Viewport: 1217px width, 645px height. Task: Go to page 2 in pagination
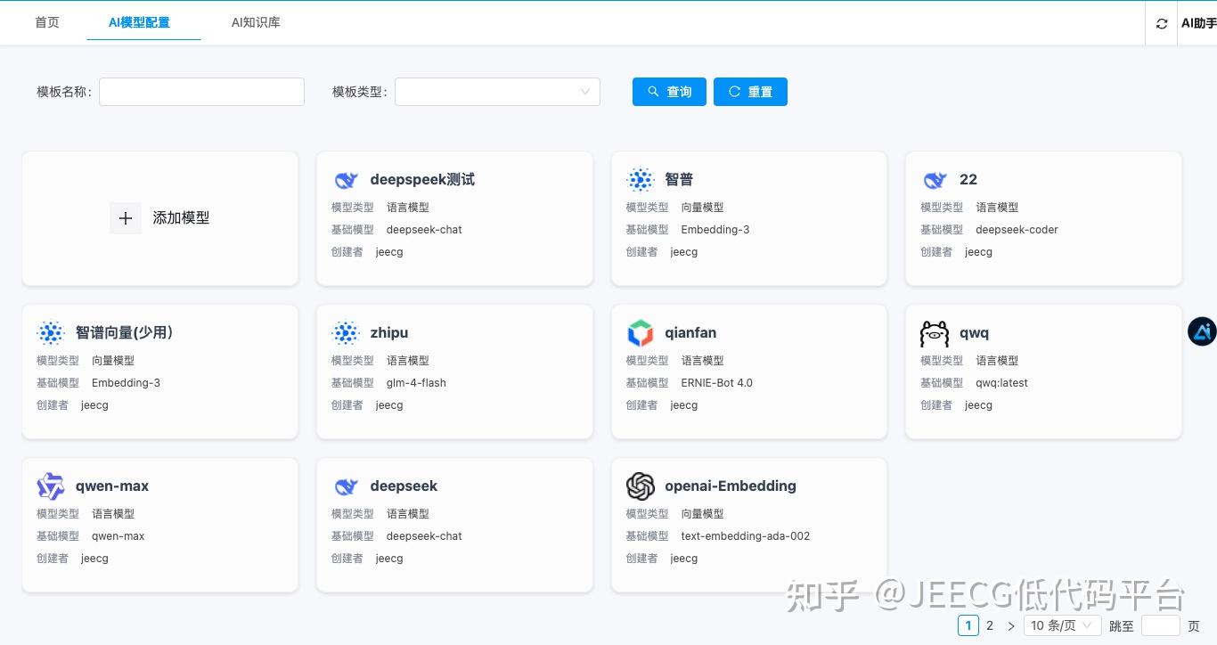pyautogui.click(x=990, y=626)
